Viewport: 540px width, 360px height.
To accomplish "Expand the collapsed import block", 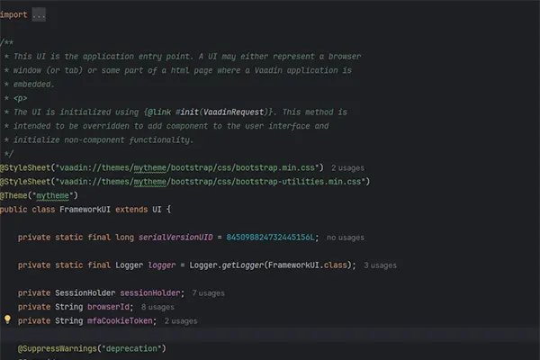I will click(39, 14).
